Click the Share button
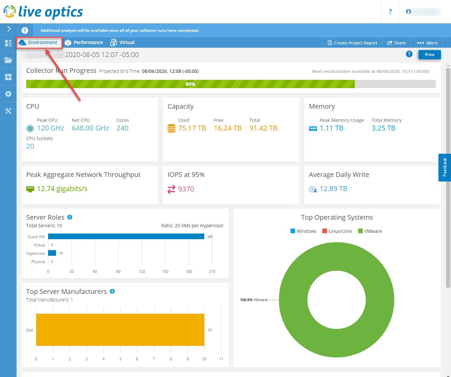The height and width of the screenshot is (377, 451). [397, 43]
